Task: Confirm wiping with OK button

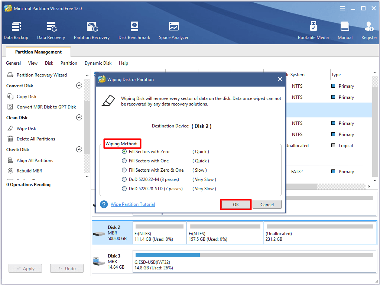Action: [x=236, y=204]
